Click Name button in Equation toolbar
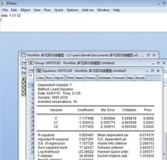167x160 pixels. [80, 78]
